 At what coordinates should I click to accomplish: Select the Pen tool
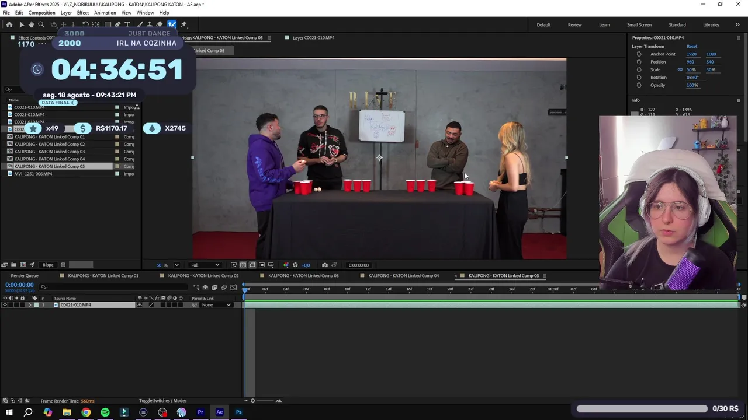click(117, 24)
